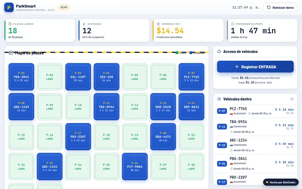Screen dimensions: 302x189
Task: Select free space P-24
Action: pyautogui.click(x=78, y=167)
